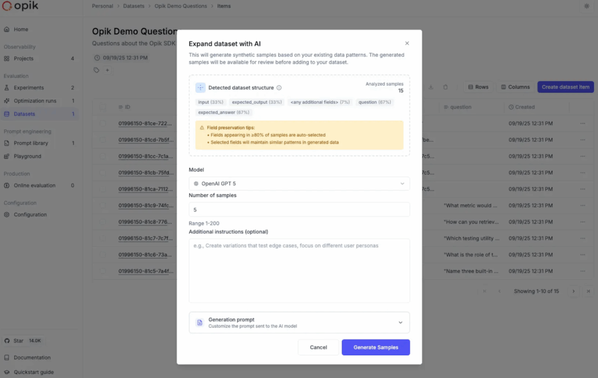Check the select-all checkbox in table header
The width and height of the screenshot is (598, 378).
(103, 107)
